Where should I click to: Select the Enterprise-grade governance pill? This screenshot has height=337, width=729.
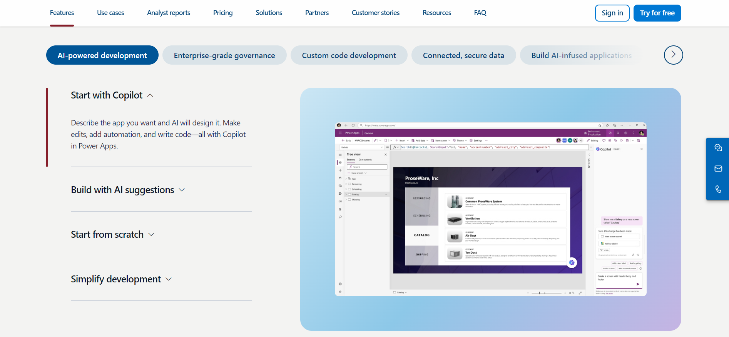(x=224, y=55)
